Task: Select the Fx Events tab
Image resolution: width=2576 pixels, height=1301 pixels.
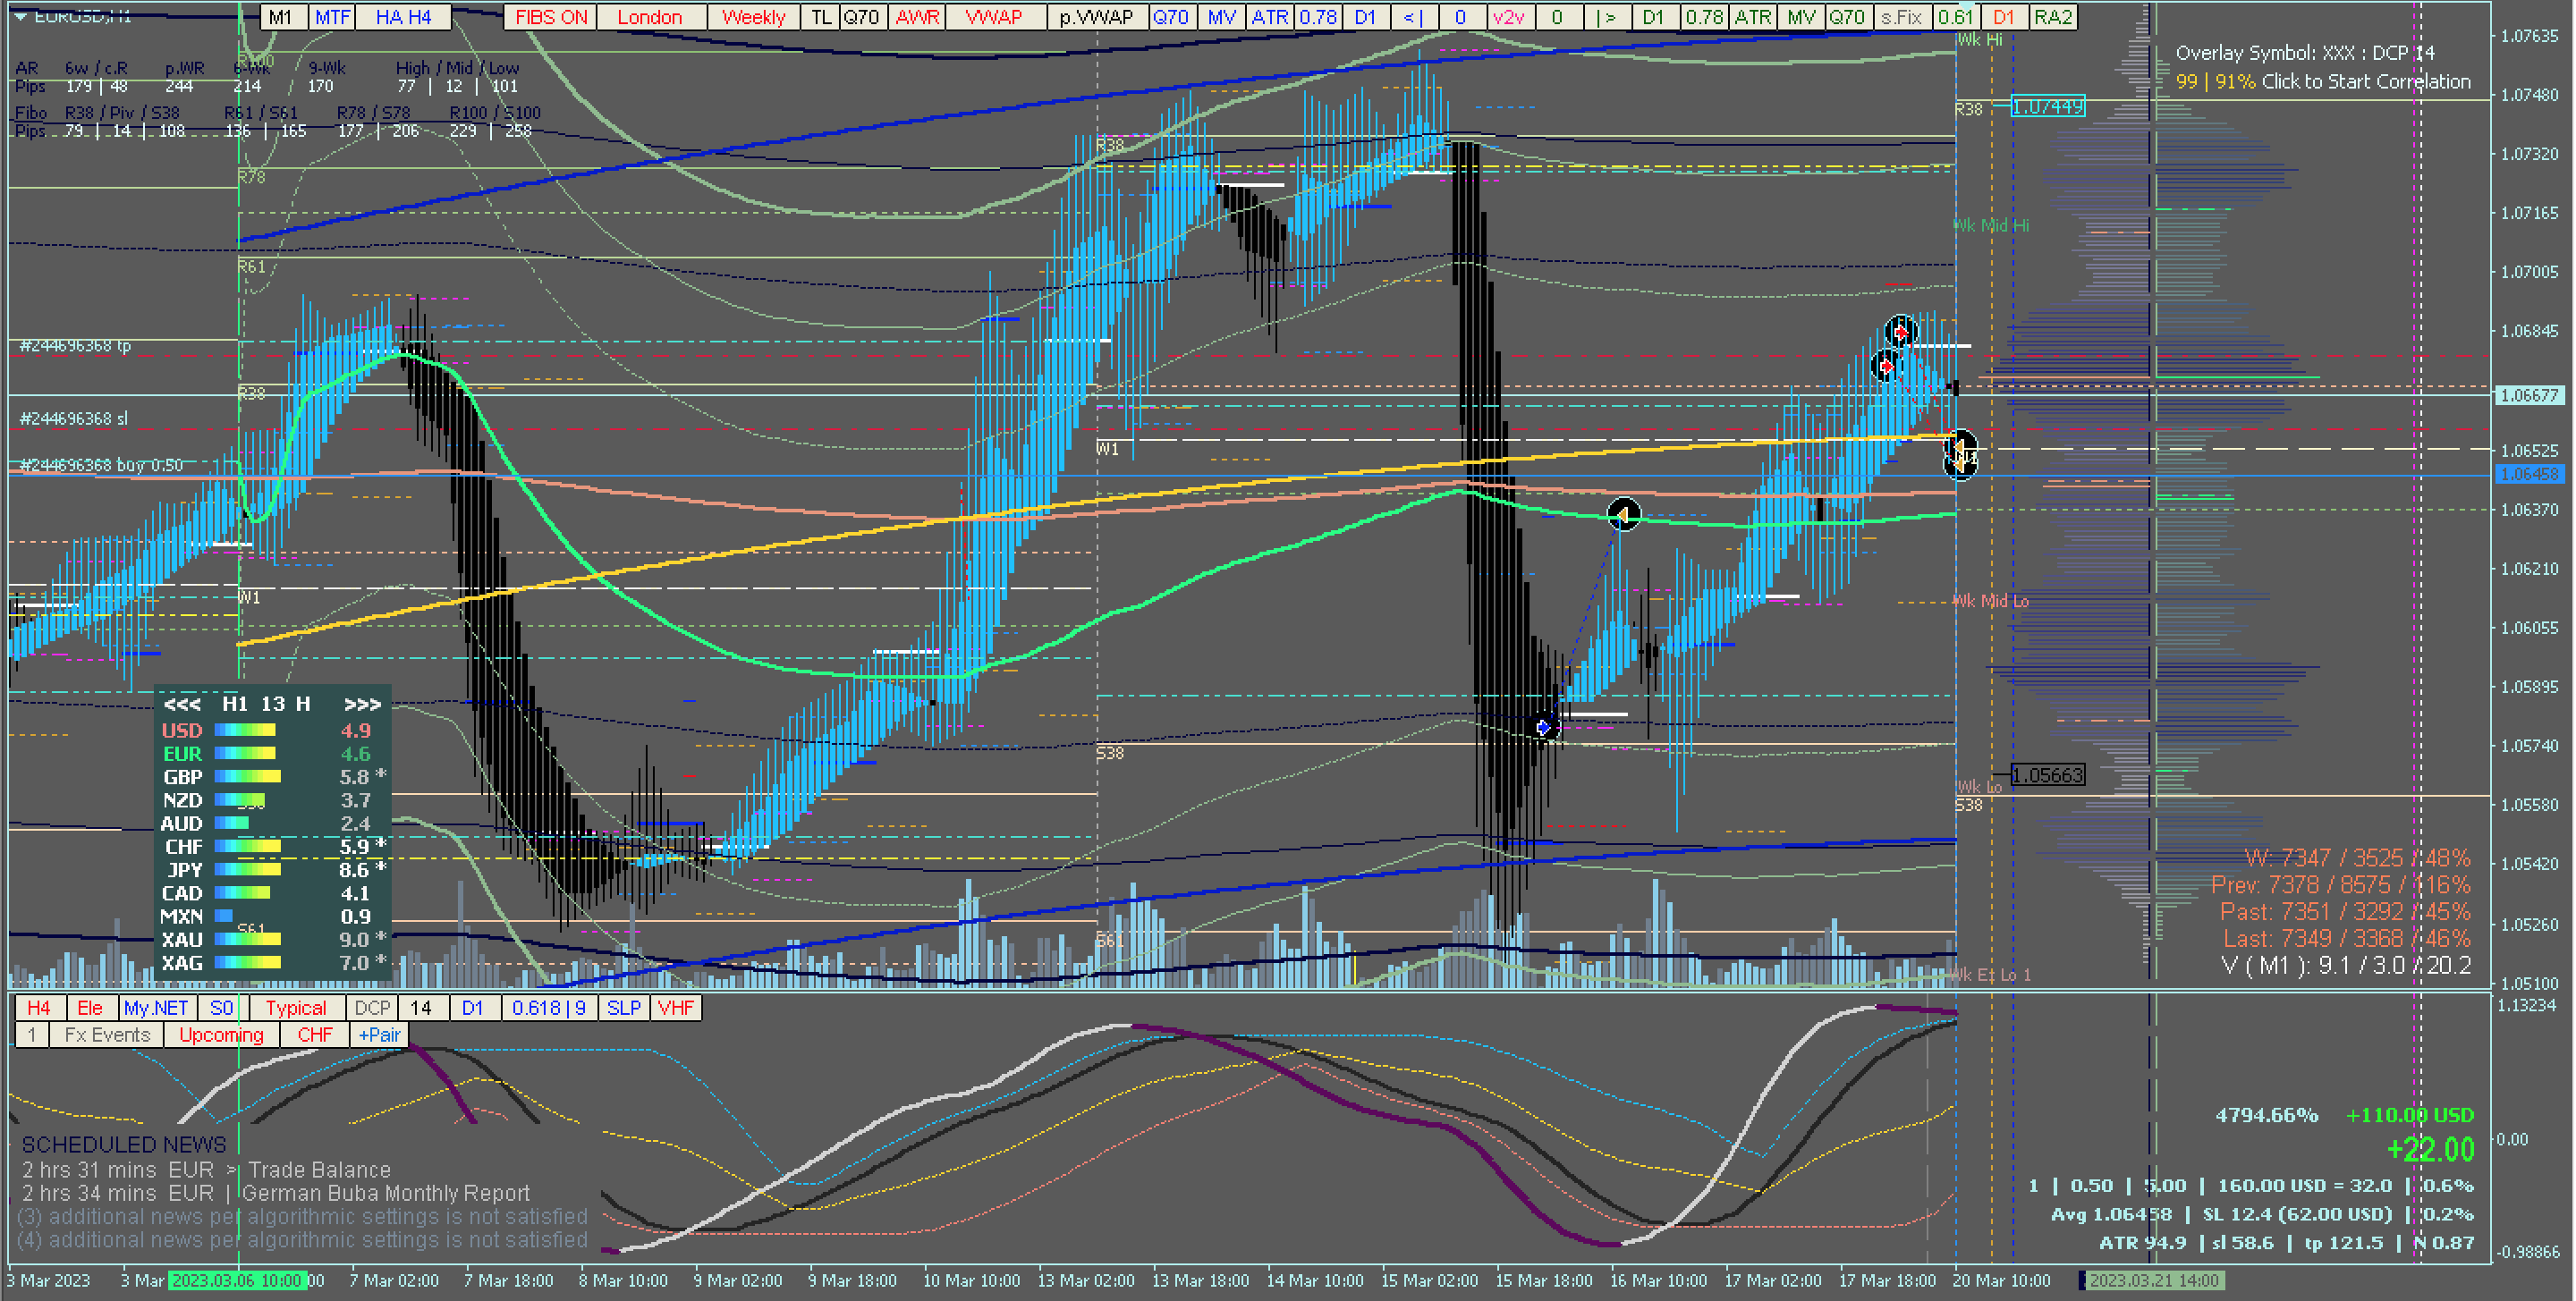Action: 107,1035
